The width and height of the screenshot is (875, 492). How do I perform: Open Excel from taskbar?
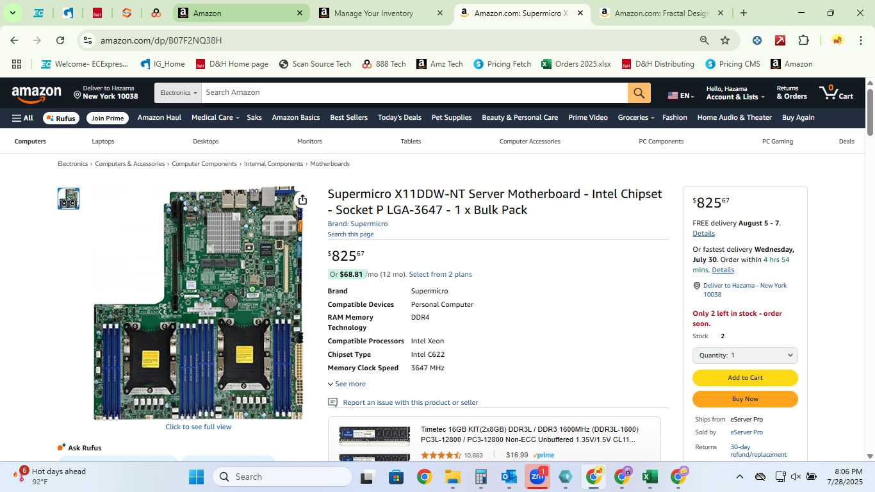pos(650,477)
